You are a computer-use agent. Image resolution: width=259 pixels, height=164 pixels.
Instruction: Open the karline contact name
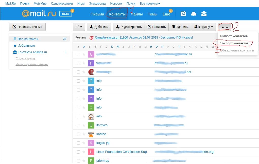pos(101,134)
